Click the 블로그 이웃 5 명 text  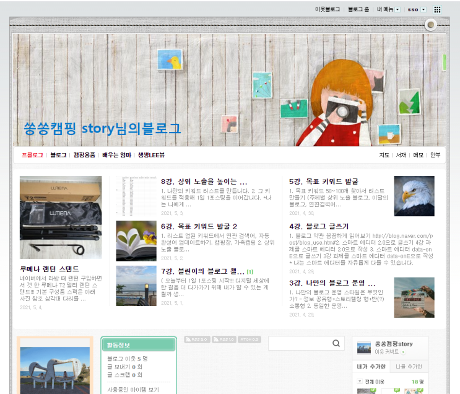click(128, 359)
